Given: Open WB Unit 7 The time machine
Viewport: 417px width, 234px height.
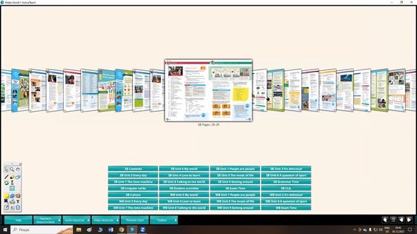Looking at the screenshot, I should point(133,208).
